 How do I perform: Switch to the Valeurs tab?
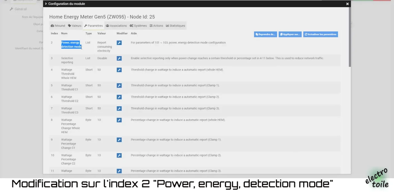(74, 26)
